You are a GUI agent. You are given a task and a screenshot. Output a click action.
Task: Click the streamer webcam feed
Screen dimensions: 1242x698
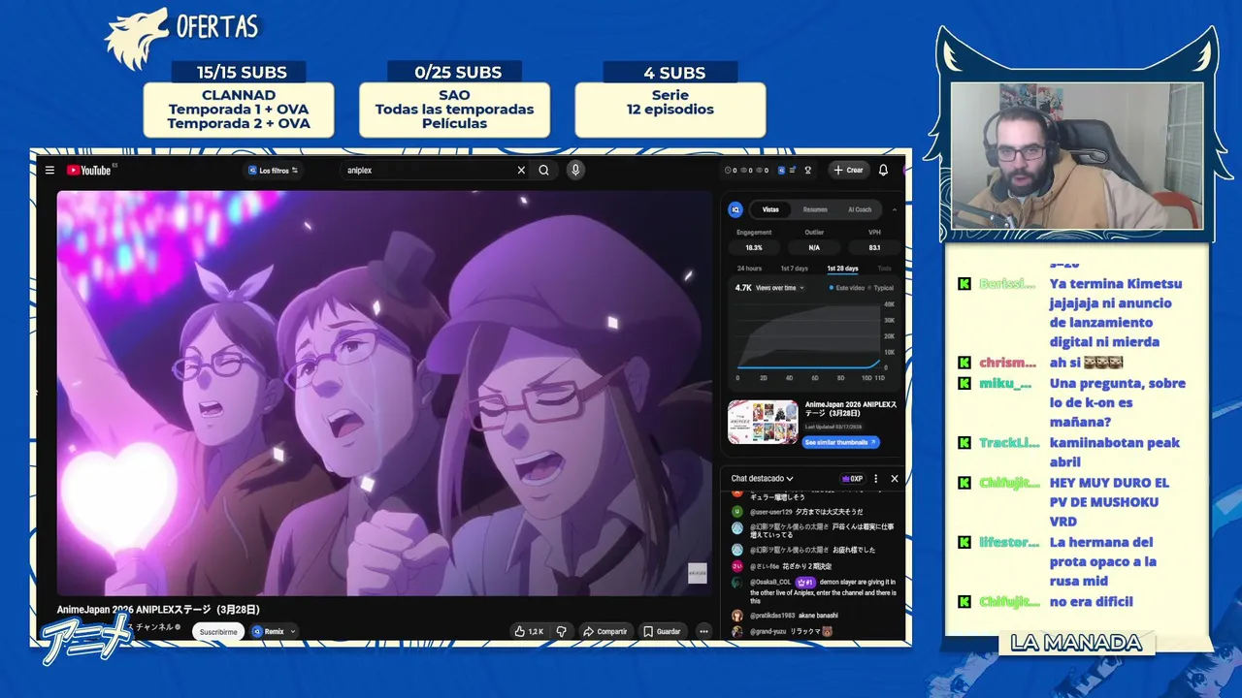click(x=1076, y=156)
